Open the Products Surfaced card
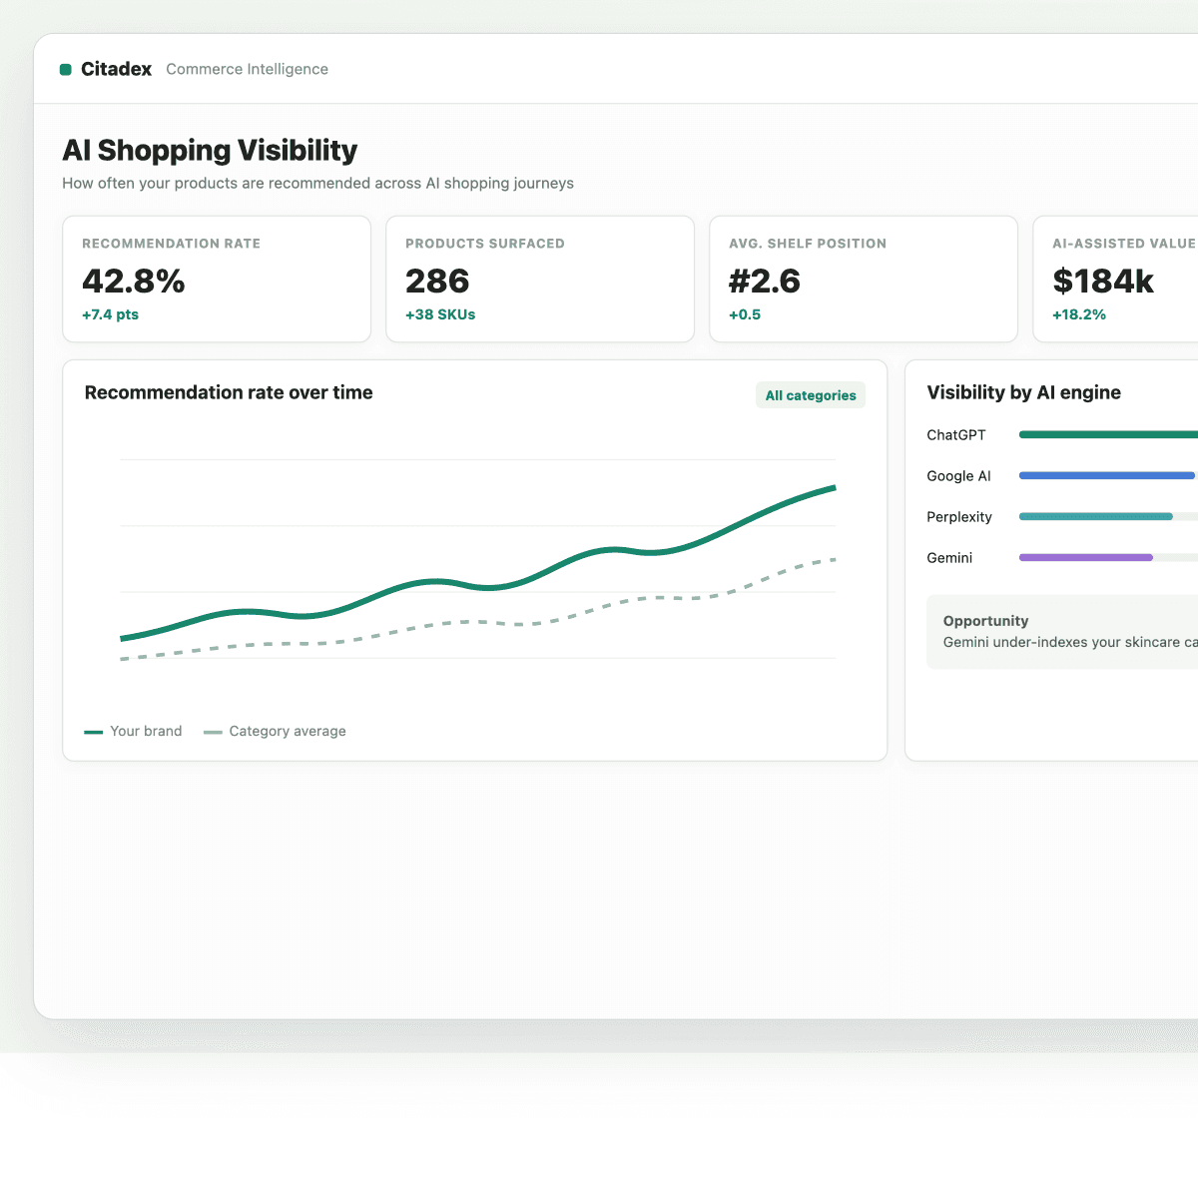This screenshot has height=1198, width=1198. click(x=540, y=280)
